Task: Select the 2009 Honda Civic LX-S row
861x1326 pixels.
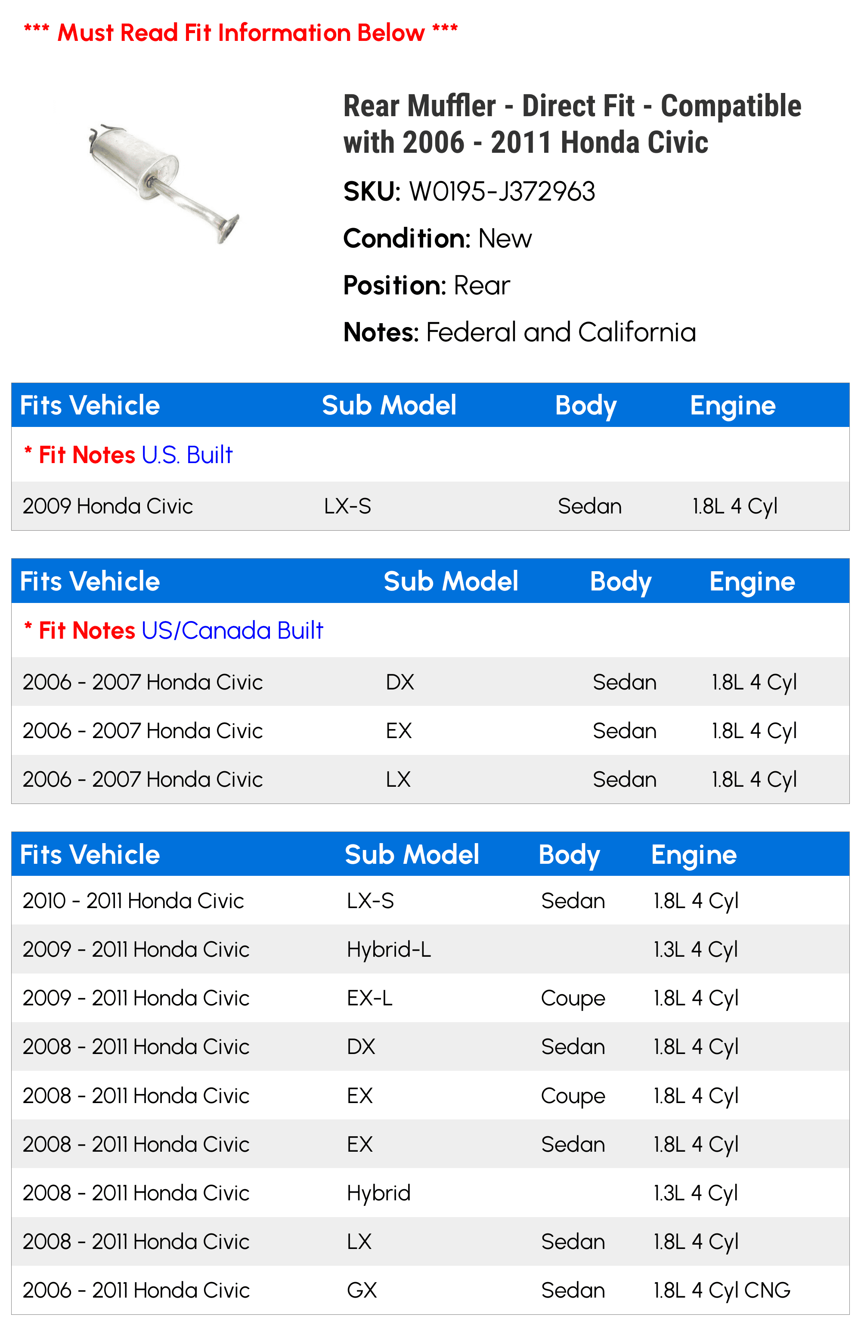Action: [x=430, y=506]
